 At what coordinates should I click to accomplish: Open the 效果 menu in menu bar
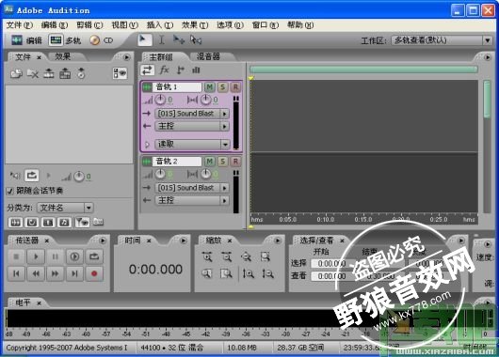point(195,25)
